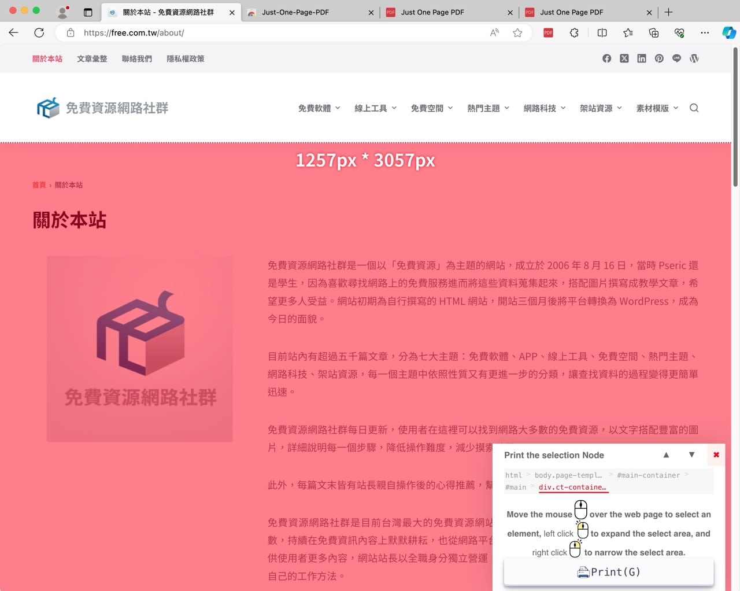Expand the 素材模版 menu
This screenshot has width=740, height=591.
(657, 108)
